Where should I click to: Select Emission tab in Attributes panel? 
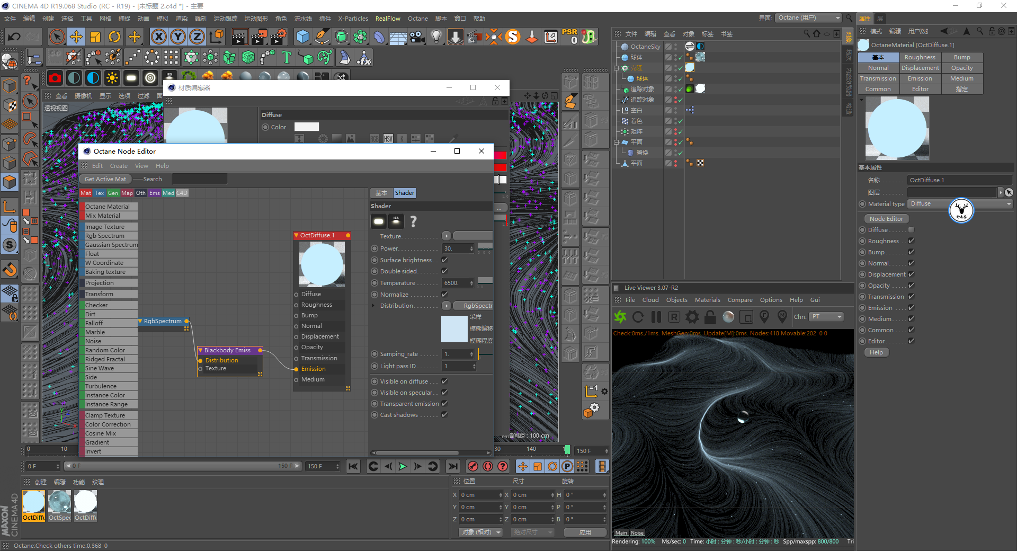coord(920,78)
